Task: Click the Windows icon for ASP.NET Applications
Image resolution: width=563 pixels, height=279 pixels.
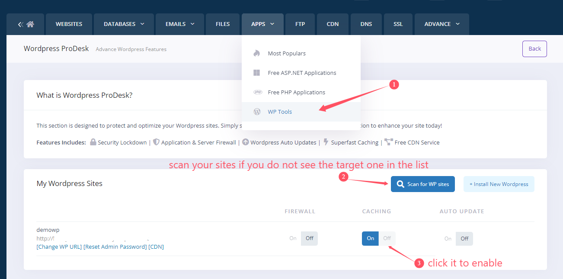Action: tap(257, 73)
